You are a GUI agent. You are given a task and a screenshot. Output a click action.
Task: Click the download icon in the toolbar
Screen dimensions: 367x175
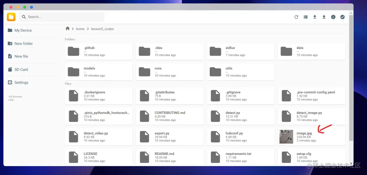(x=315, y=17)
